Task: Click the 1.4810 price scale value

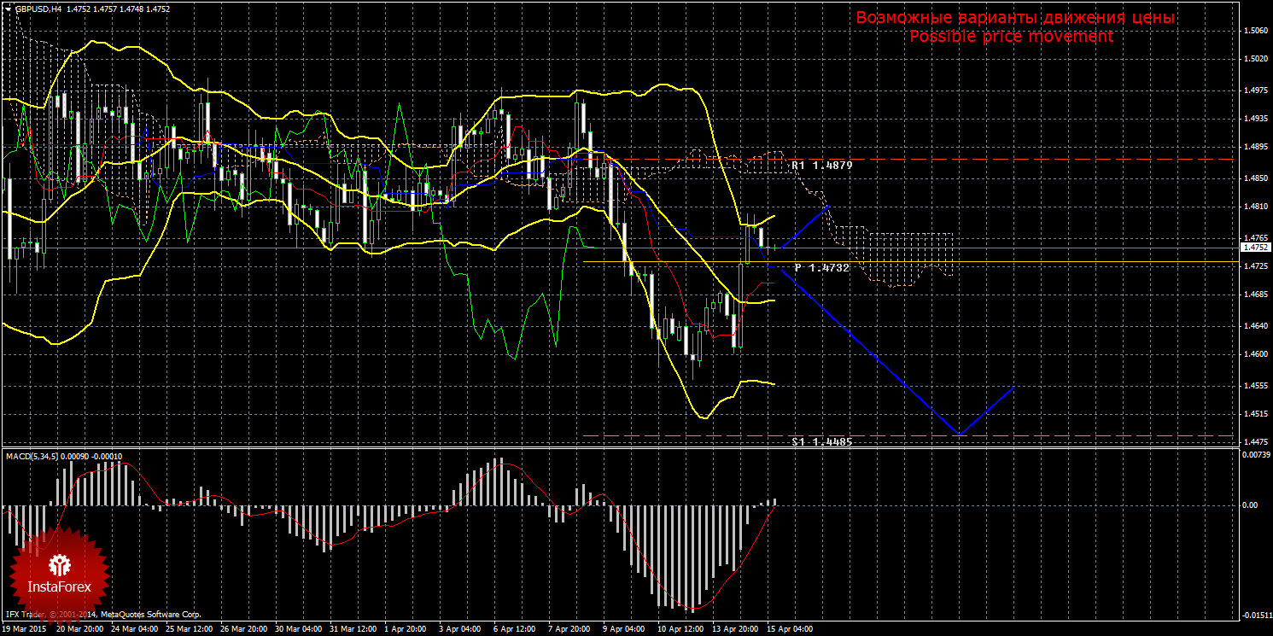Action: tap(1256, 207)
